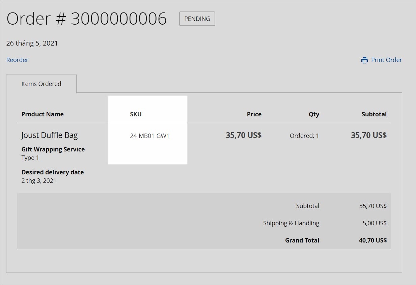
Task: Click the Subtotal column header
Action: (x=374, y=114)
